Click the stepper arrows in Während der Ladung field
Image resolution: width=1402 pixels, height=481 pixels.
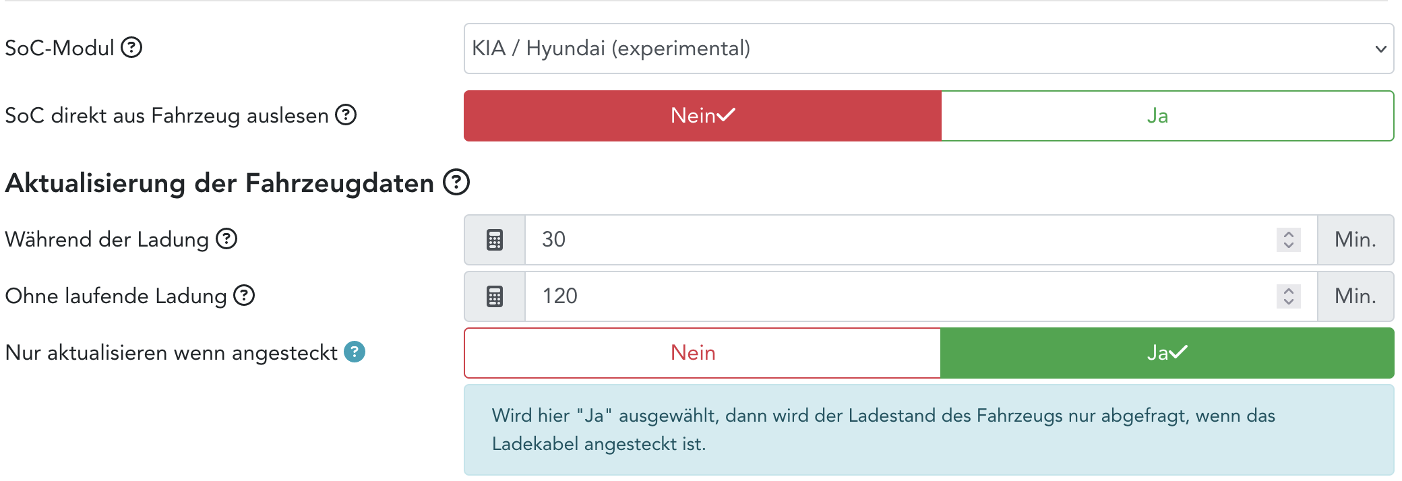pos(1288,240)
